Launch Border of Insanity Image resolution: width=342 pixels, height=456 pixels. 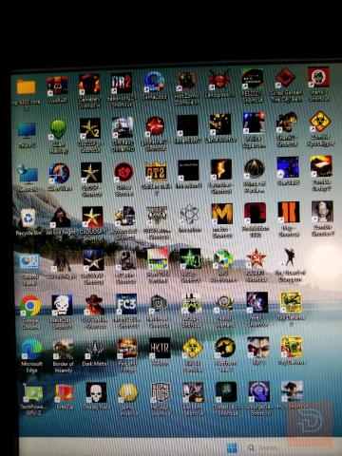click(x=63, y=349)
